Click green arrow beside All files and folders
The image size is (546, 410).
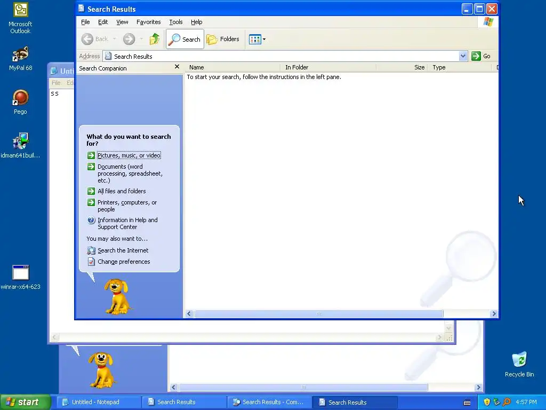coord(91,191)
